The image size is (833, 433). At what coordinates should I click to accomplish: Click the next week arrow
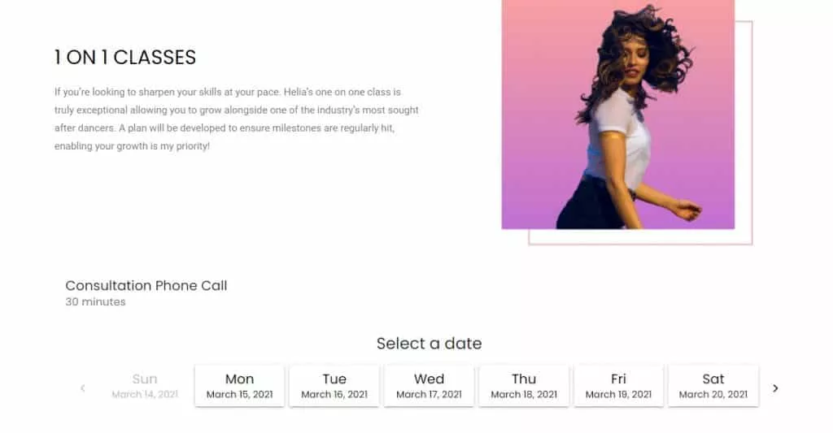coord(775,388)
